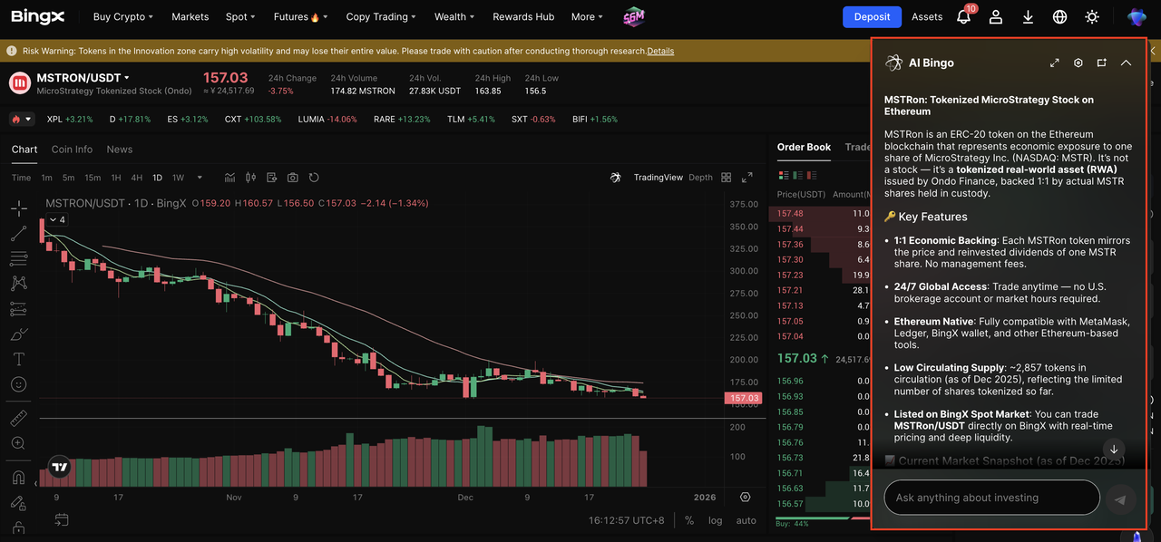Screen dimensions: 1161x542
Task: Click the blue Deposit button
Action: [x=872, y=16]
